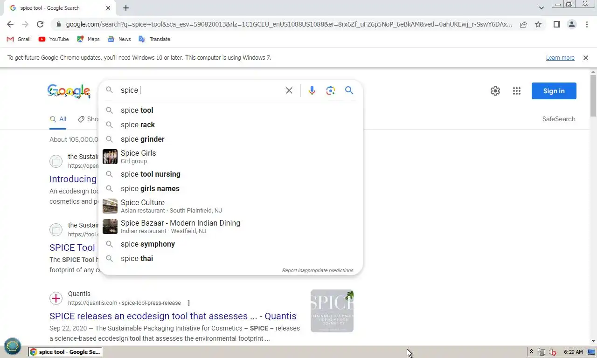Click the volume tray icon

click(553, 352)
